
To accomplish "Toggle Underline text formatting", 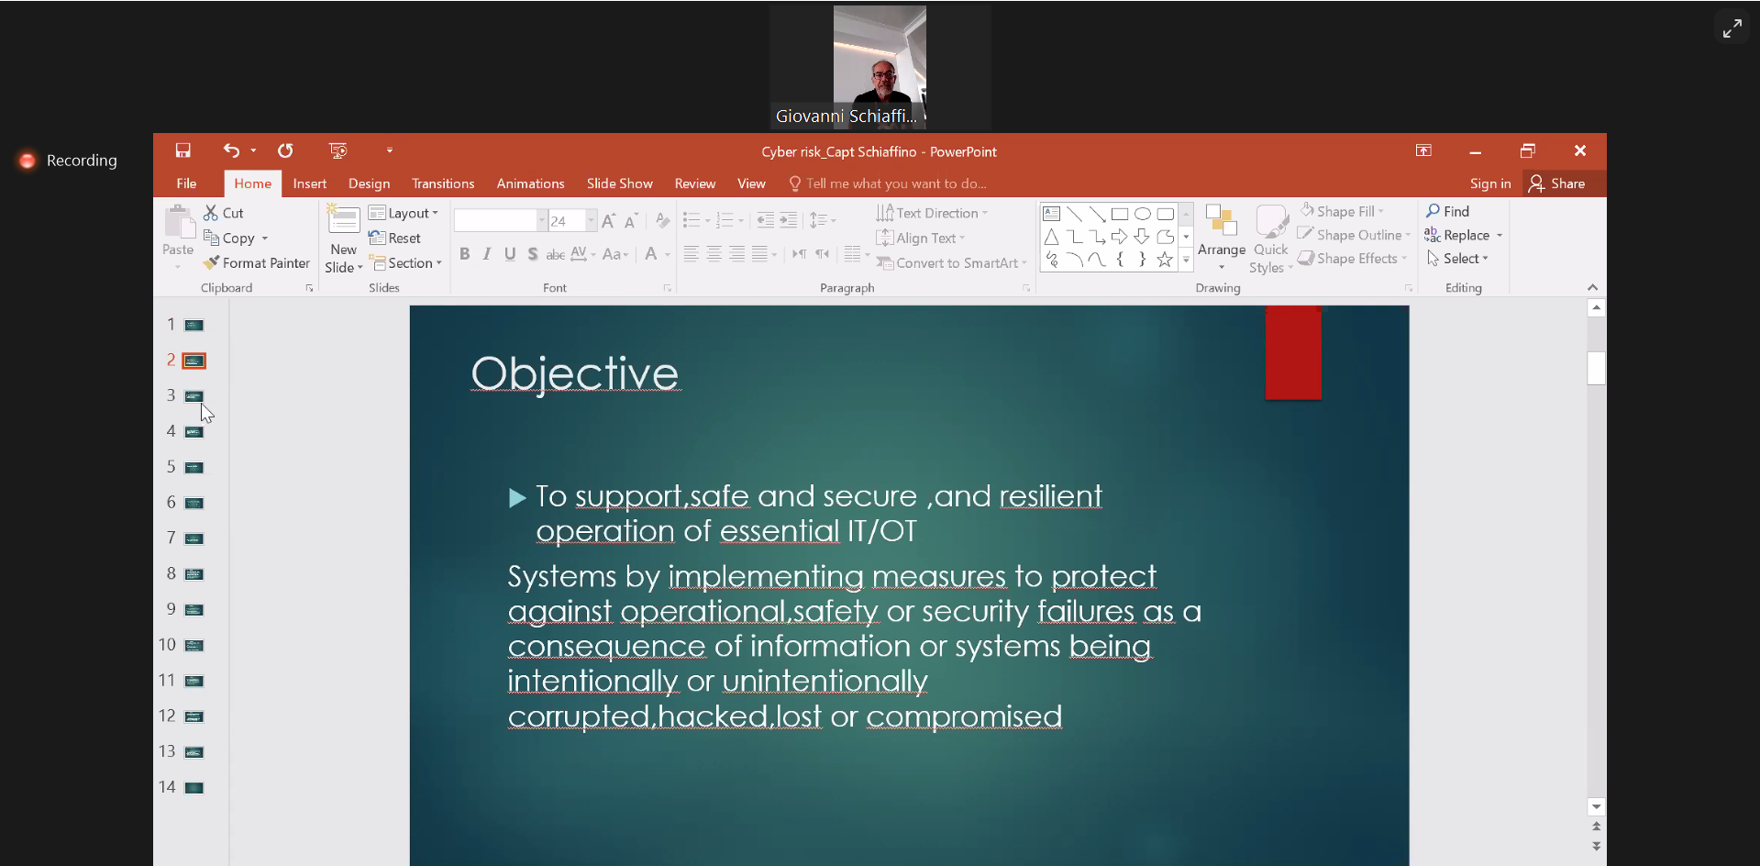I will (x=510, y=254).
